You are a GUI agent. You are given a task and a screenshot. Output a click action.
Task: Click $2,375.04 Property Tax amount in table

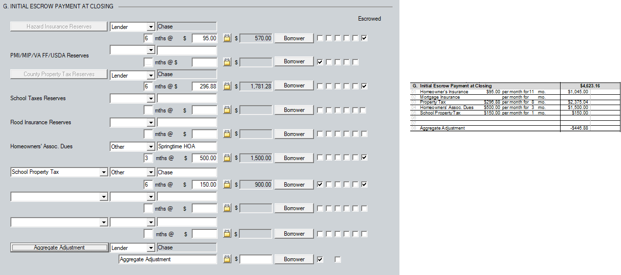pos(578,102)
